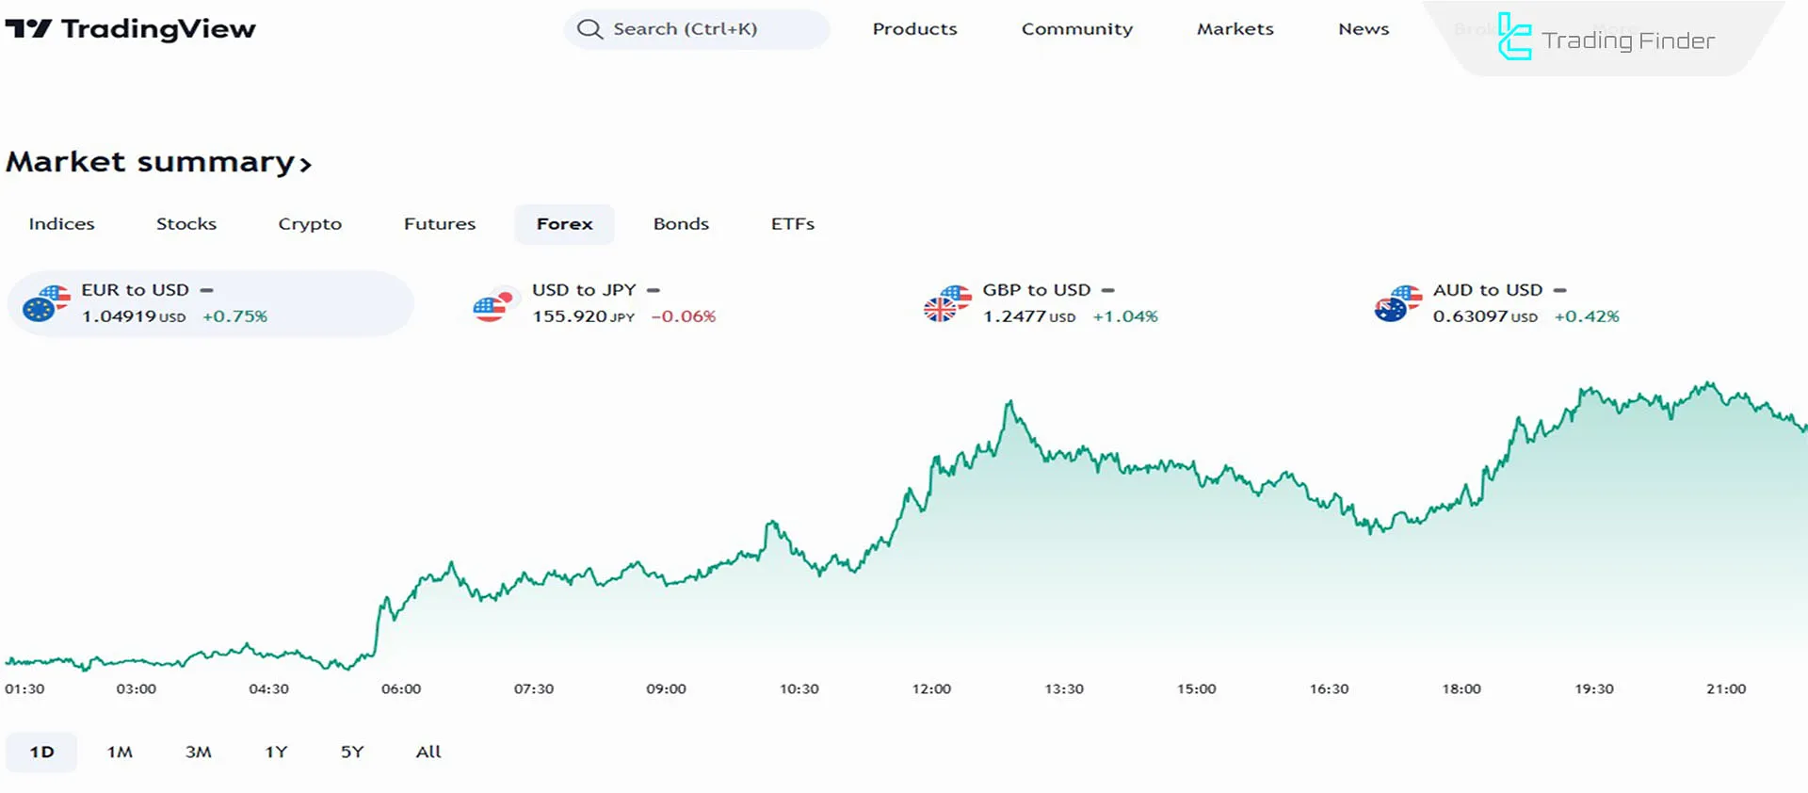Click the 01:30 time axis label
The height and width of the screenshot is (793, 1808).
pos(24,689)
